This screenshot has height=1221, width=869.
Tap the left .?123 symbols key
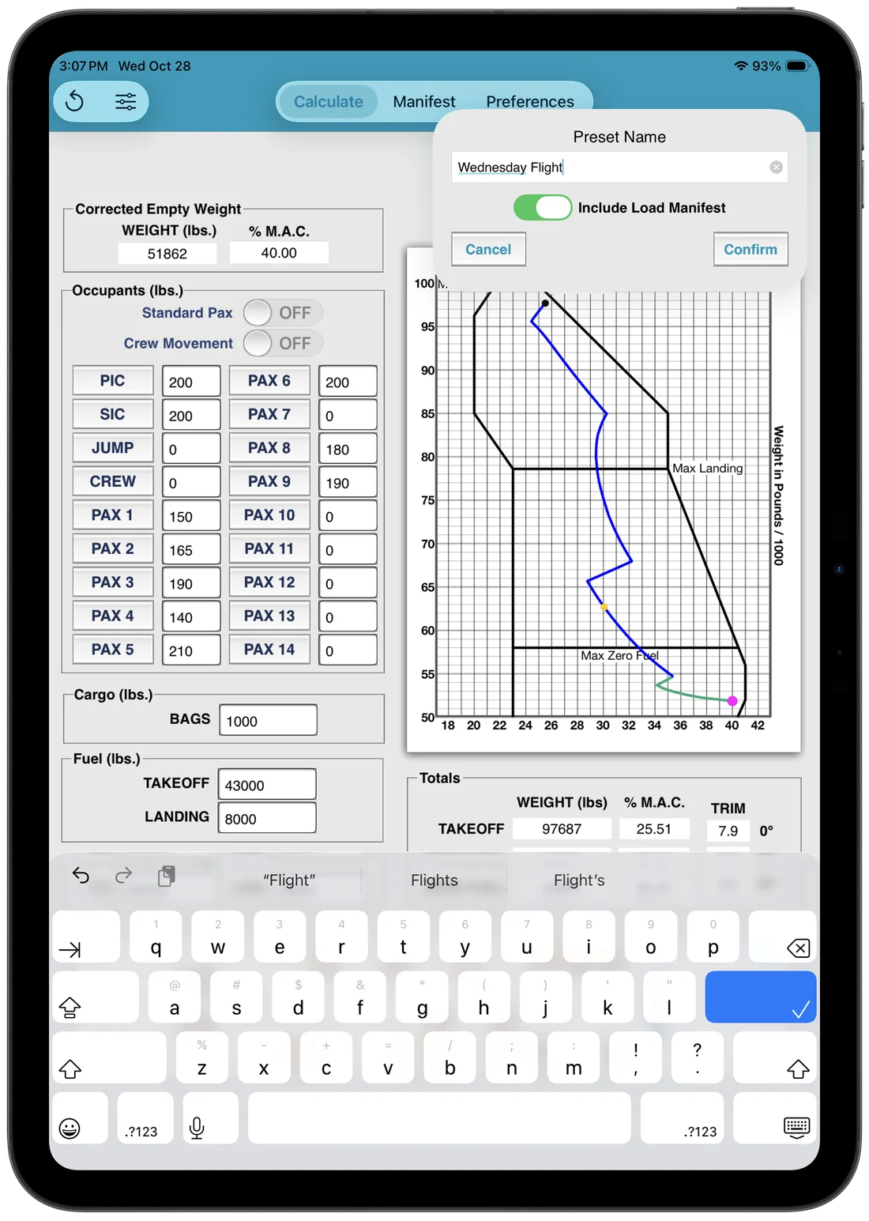click(x=145, y=1118)
